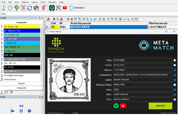Open dropdown arrow beside binoculars Find icon
The image size is (190, 122).
click(51, 19)
